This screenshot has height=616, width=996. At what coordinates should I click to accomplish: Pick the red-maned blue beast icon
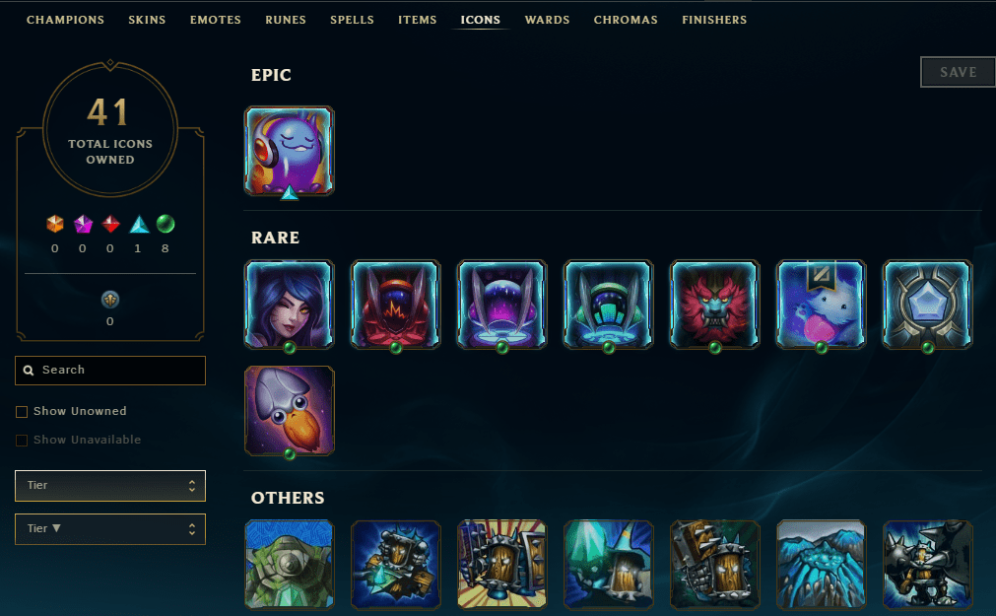714,304
